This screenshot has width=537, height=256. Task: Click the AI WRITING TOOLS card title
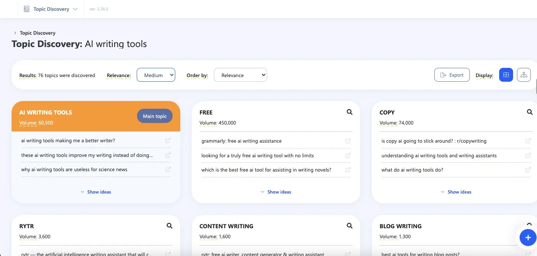point(46,113)
